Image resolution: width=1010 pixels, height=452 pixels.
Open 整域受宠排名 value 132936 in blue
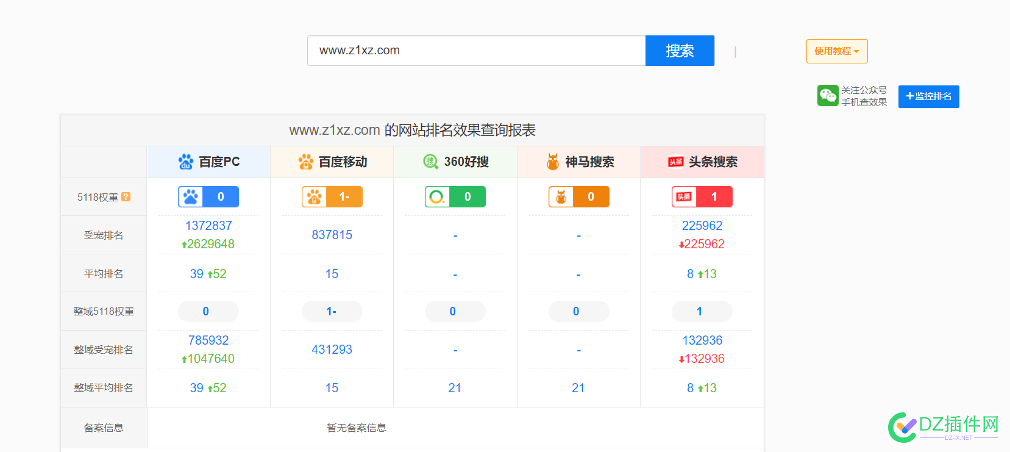(702, 340)
